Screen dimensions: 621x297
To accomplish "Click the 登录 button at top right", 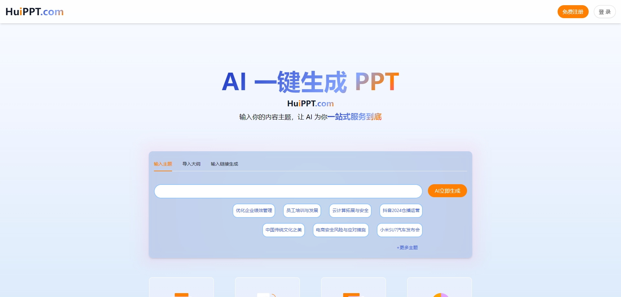I will [605, 11].
